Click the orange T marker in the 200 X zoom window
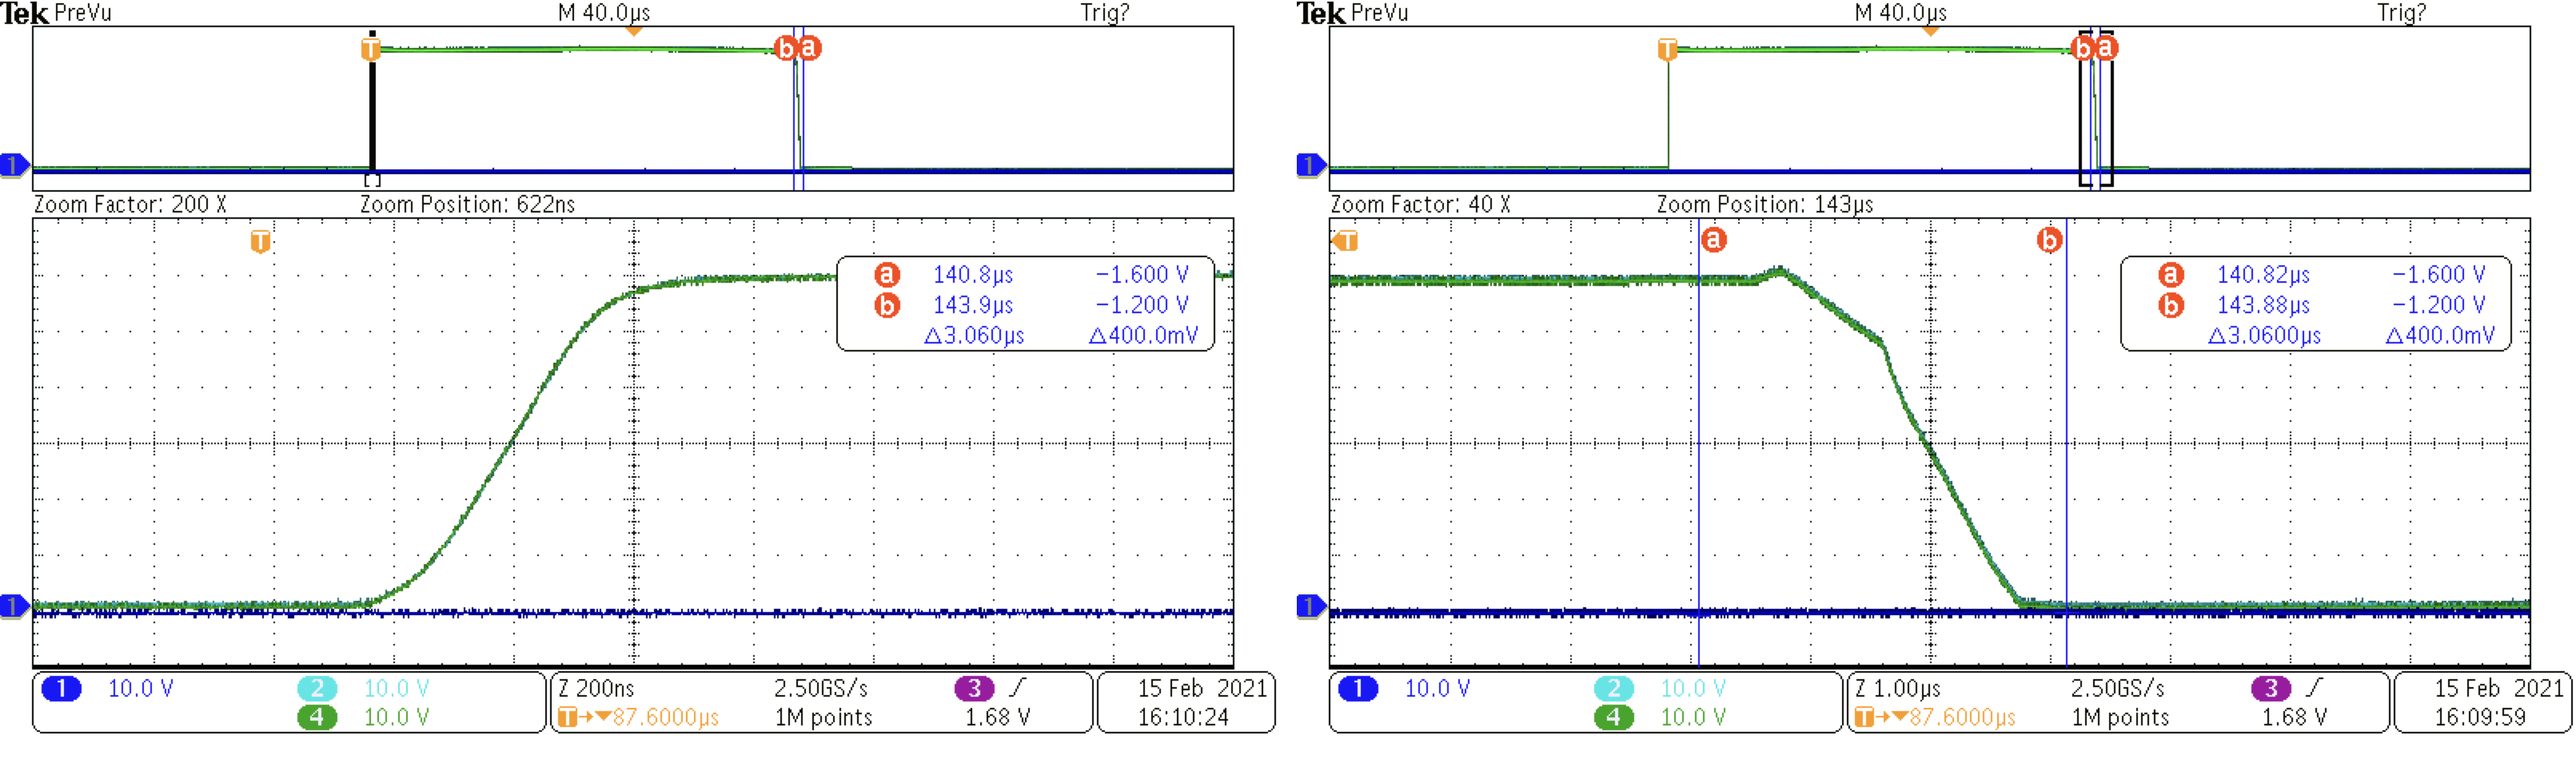The width and height of the screenshot is (2576, 767). coord(260,241)
